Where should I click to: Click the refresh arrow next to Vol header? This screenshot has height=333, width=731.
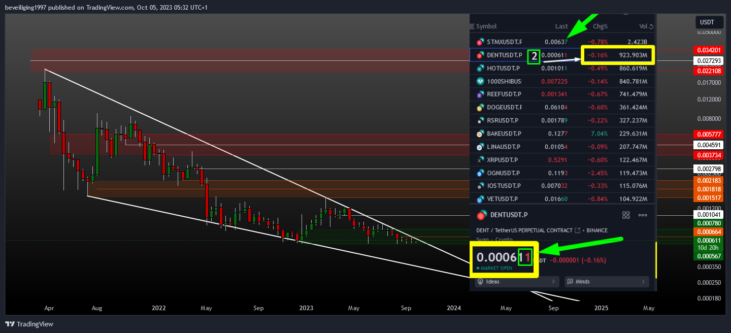tap(651, 27)
